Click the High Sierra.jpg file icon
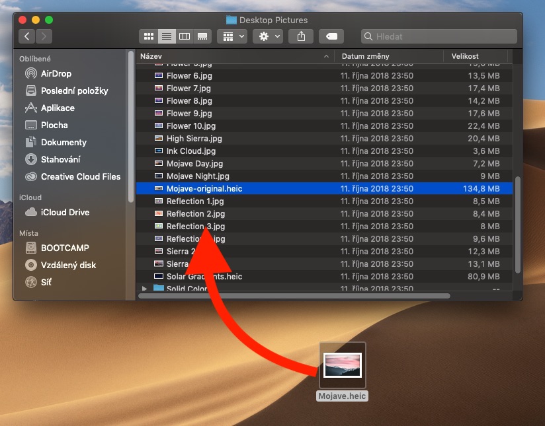 pos(159,138)
